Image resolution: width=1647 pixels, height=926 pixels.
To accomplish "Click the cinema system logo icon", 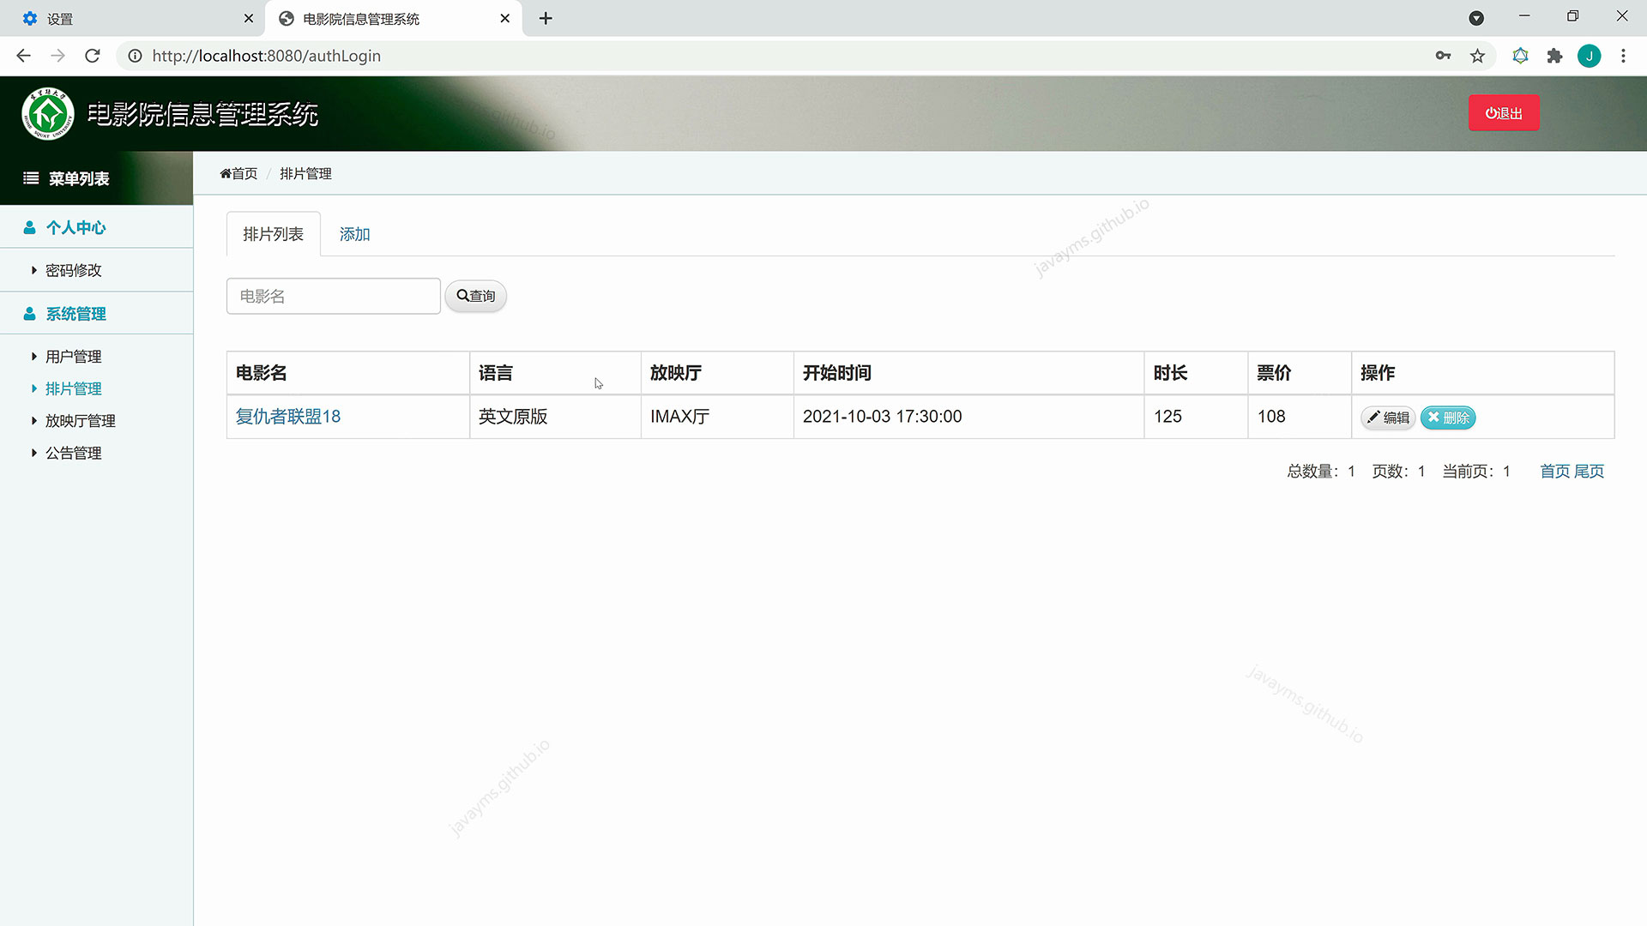I will [x=48, y=113].
